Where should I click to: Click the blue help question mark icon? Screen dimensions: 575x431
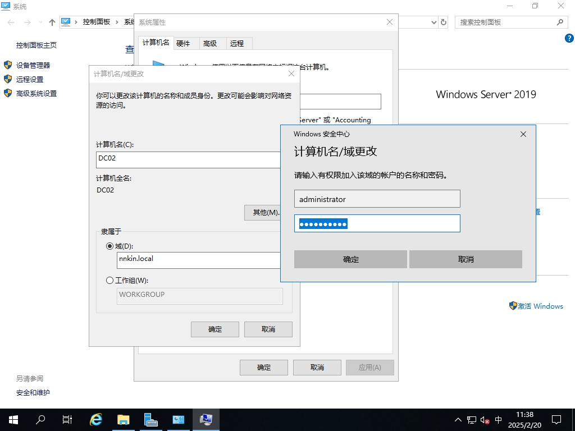568,38
